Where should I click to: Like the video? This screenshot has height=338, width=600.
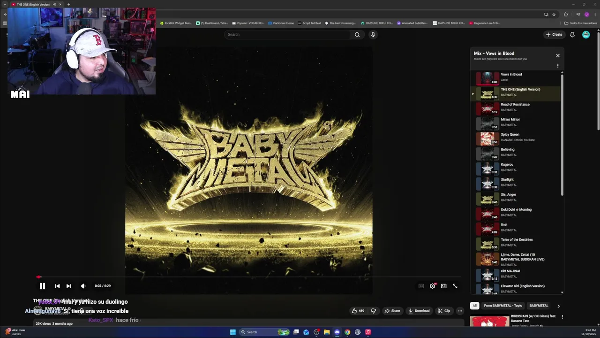[358, 311]
